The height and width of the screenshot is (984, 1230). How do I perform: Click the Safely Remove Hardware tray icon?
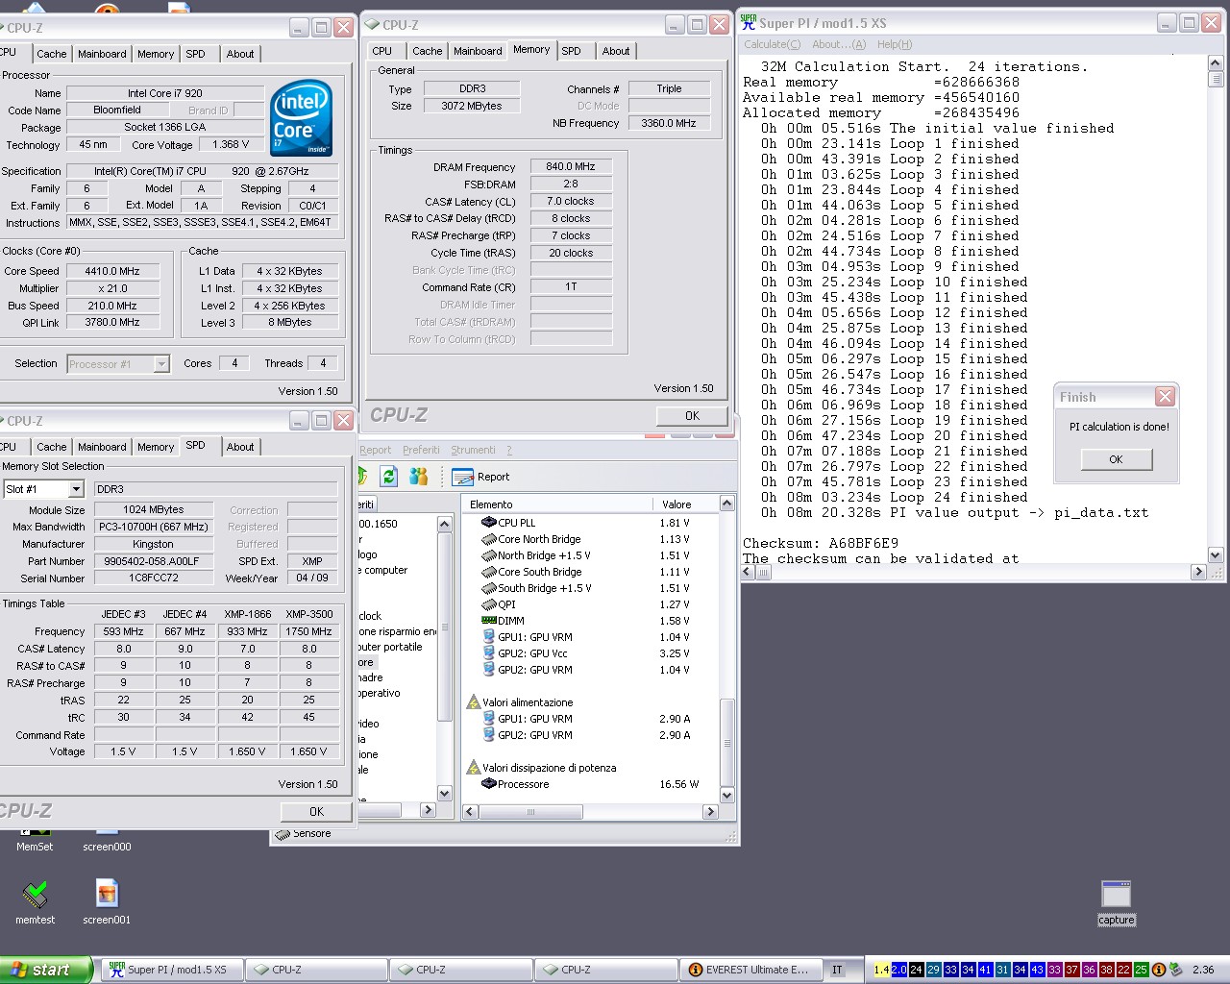[1175, 970]
